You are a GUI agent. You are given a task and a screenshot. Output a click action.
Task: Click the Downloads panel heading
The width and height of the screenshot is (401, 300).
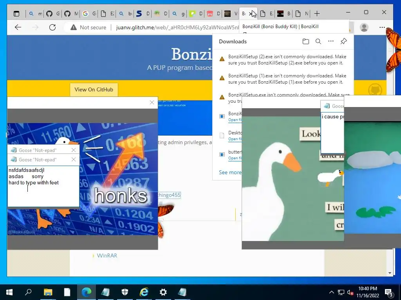point(233,41)
